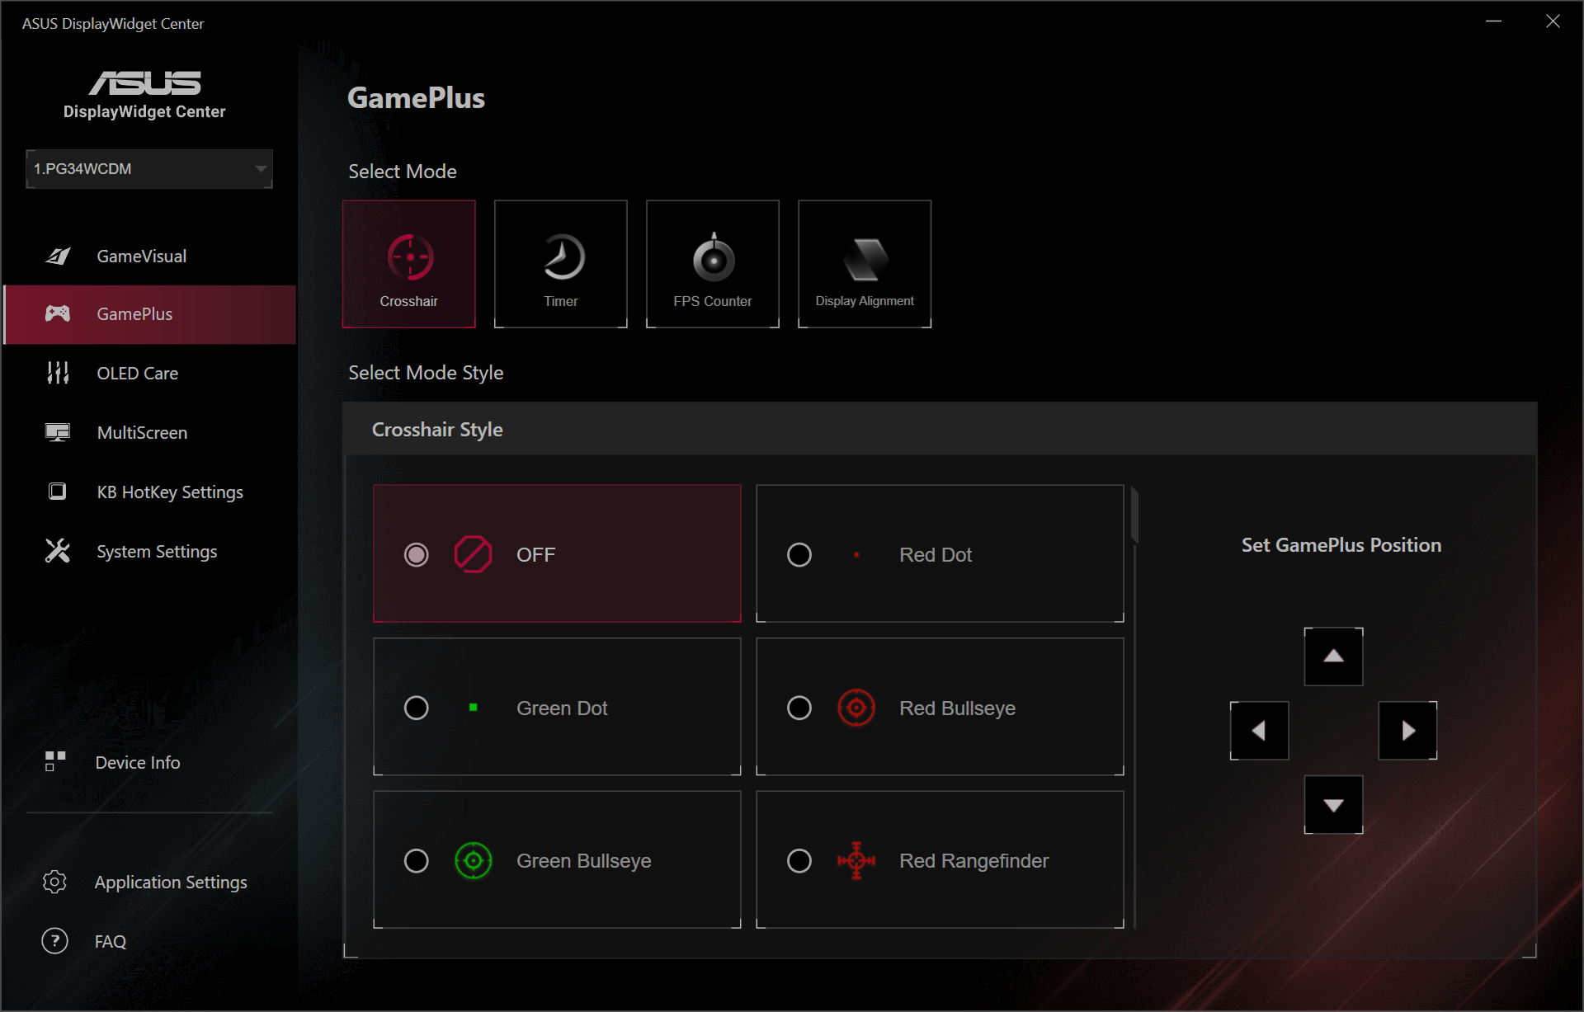Open Application Settings
This screenshot has width=1584, height=1012.
coord(170,883)
